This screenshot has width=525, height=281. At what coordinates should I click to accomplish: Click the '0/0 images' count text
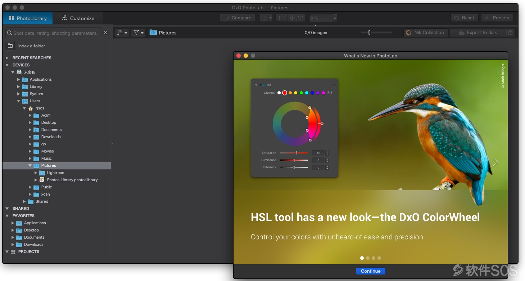click(316, 33)
